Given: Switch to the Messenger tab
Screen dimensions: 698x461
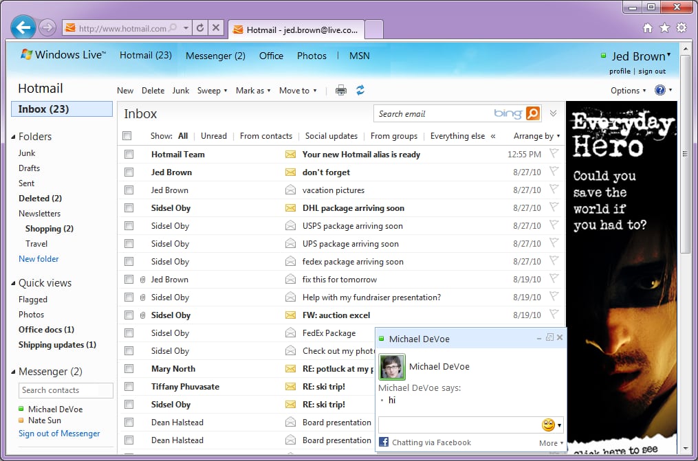Looking at the screenshot, I should click(215, 55).
